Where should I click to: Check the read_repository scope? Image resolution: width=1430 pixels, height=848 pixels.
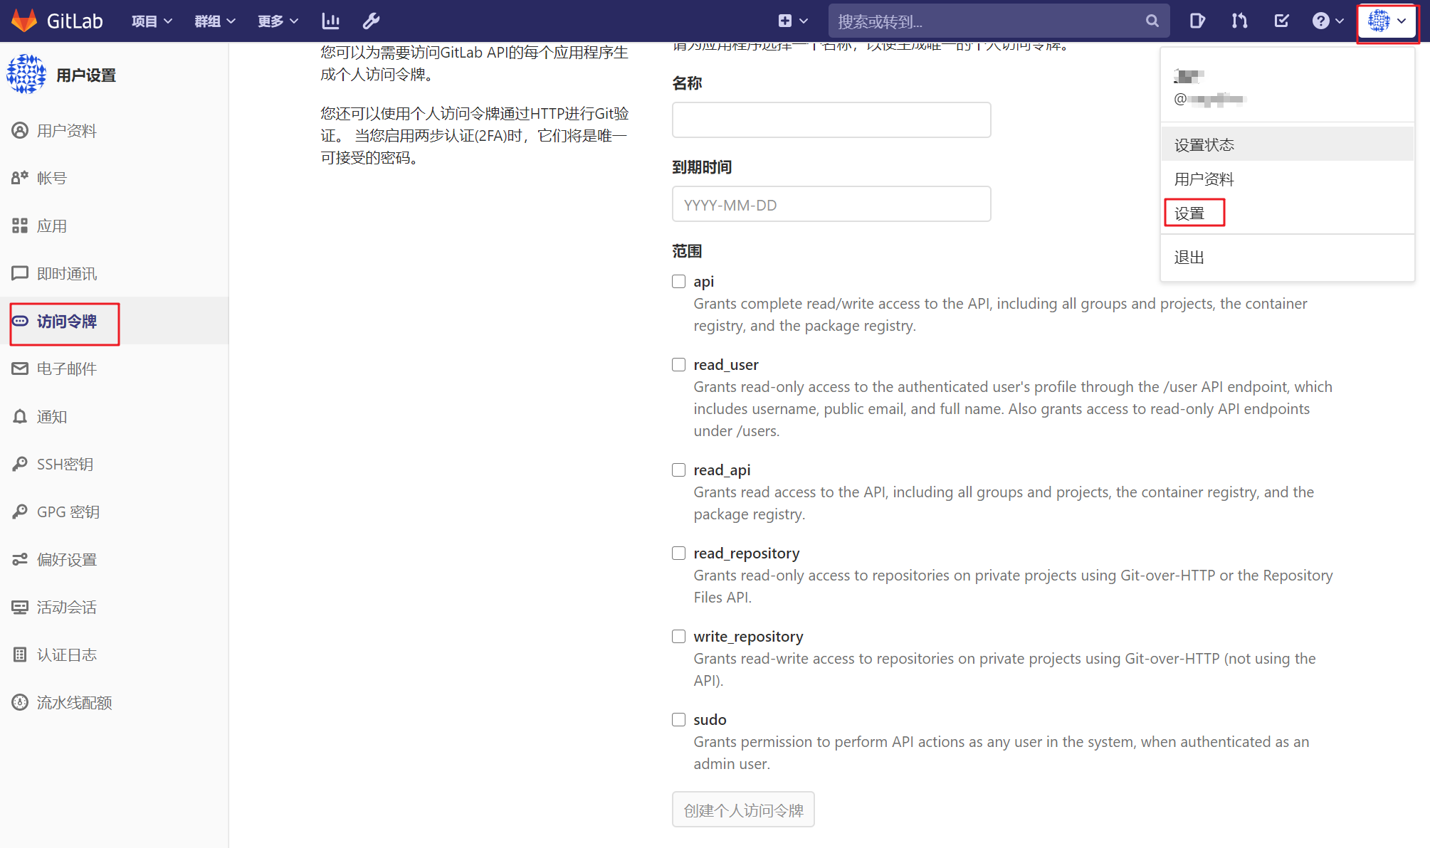coord(678,553)
